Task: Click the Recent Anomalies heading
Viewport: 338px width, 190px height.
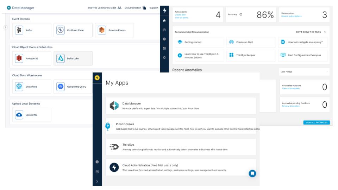Action: point(187,70)
